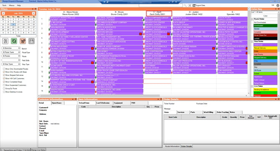Click the tools X icon beside search
Image resolution: width=280 pixels, height=151 pixels.
190,5
